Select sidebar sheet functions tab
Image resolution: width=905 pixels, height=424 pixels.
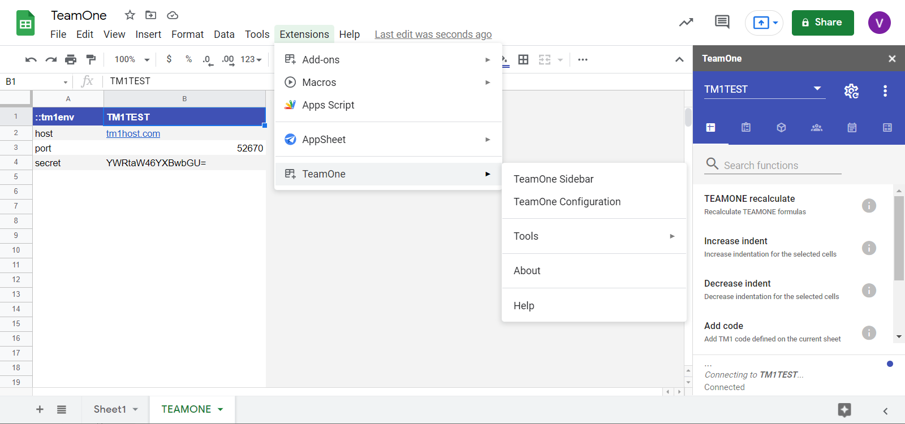(x=711, y=127)
